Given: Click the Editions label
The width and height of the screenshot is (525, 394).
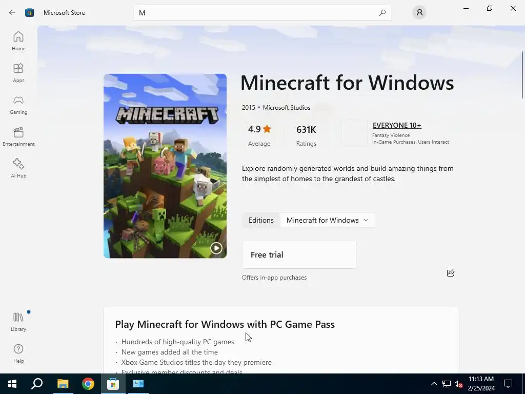Looking at the screenshot, I should point(261,220).
